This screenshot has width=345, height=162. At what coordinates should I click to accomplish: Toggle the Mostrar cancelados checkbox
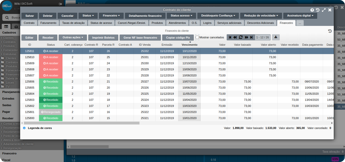pyautogui.click(x=197, y=37)
